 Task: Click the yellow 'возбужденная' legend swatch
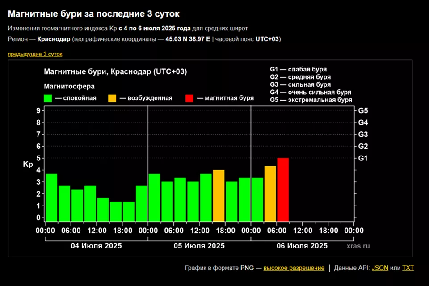tap(112, 98)
